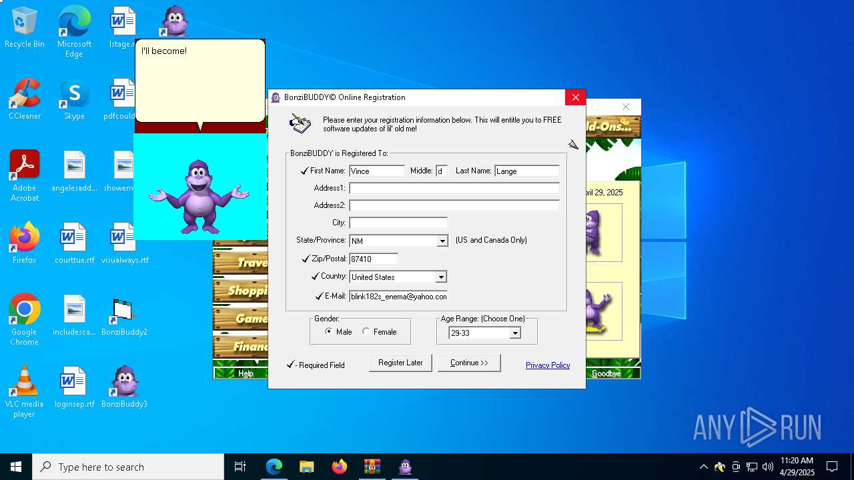The height and width of the screenshot is (480, 854).
Task: Click the Continue >> button
Action: point(469,363)
